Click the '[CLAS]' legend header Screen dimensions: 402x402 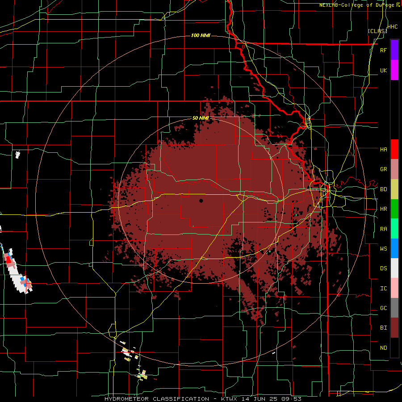point(377,31)
